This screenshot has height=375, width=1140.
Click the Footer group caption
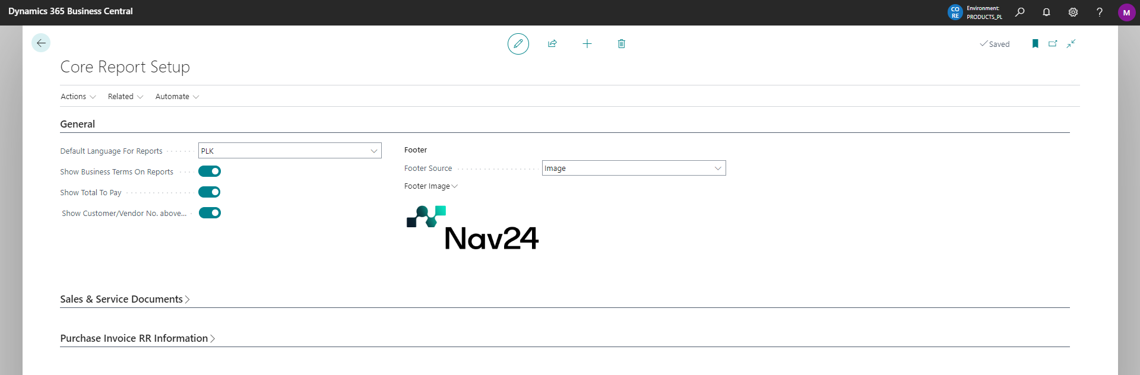[416, 150]
